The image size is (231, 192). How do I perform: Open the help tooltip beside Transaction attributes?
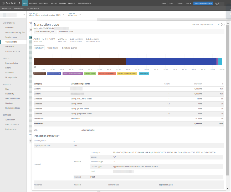click(59, 136)
